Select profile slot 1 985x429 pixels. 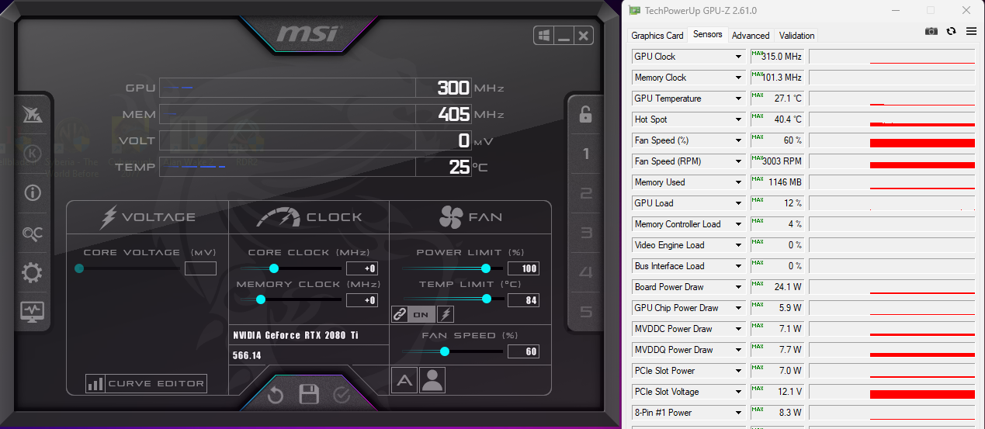(586, 154)
